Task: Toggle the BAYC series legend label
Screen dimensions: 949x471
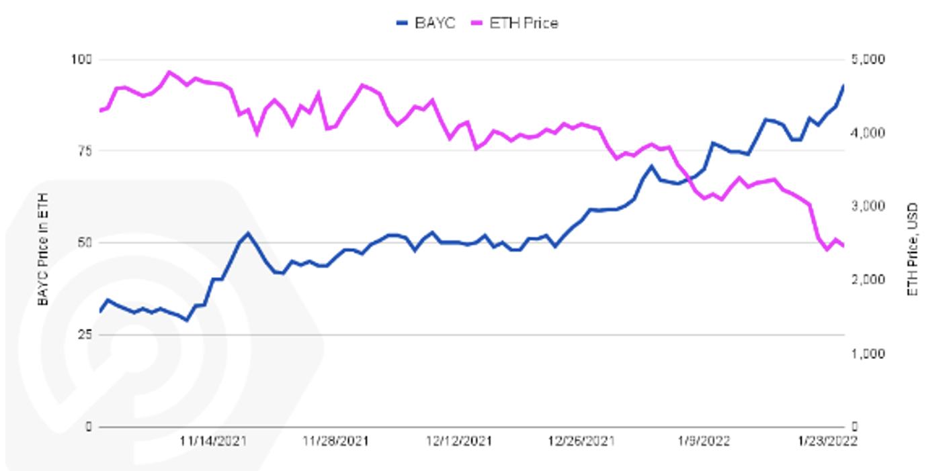Action: pyautogui.click(x=436, y=23)
